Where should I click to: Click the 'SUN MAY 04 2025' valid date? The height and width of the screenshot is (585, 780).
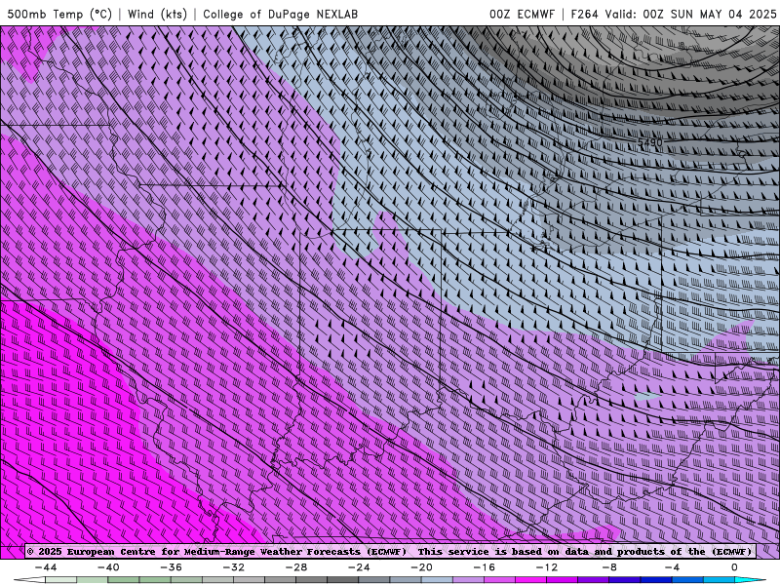(723, 14)
